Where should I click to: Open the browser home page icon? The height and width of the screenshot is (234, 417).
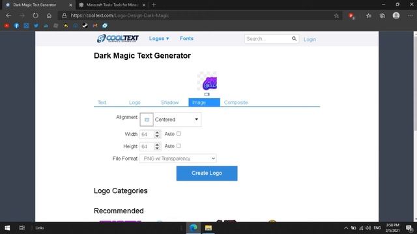click(49, 16)
